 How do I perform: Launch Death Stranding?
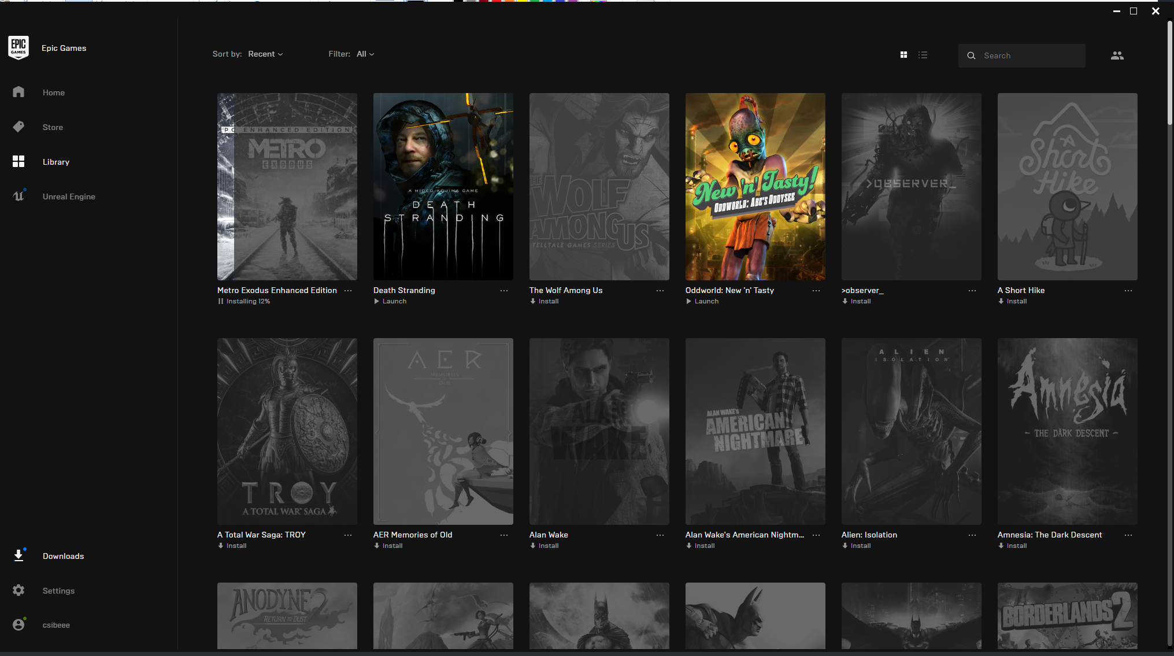pyautogui.click(x=390, y=301)
